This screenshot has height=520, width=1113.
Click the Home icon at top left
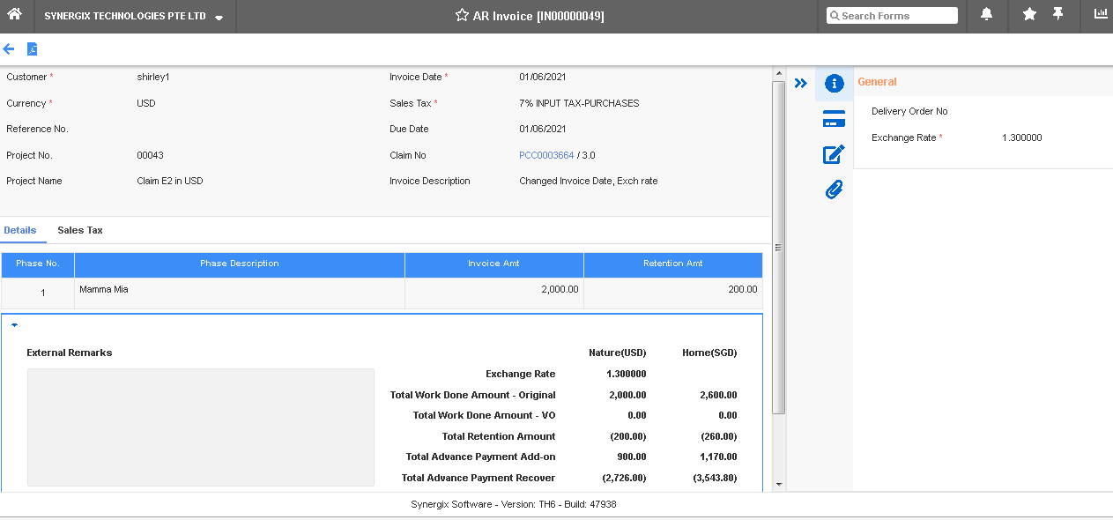coord(12,15)
